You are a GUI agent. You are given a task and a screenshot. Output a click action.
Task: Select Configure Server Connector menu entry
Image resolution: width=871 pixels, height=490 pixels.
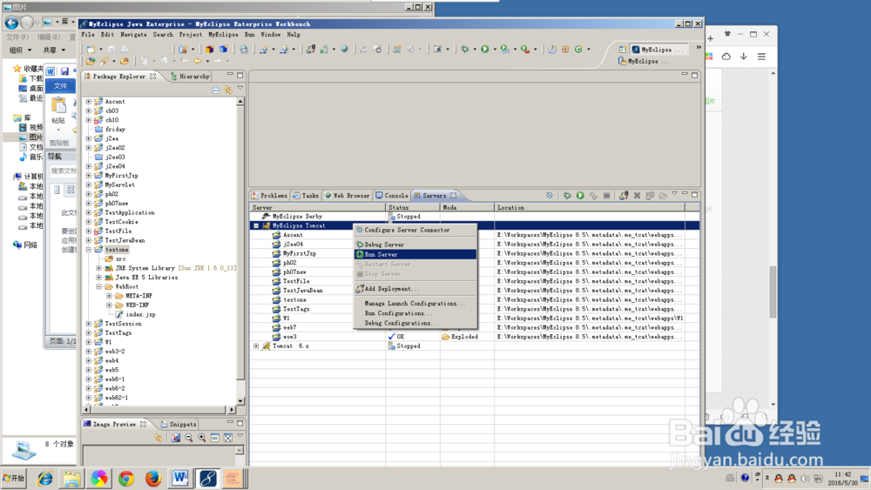coord(415,230)
